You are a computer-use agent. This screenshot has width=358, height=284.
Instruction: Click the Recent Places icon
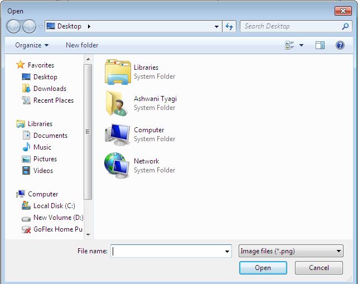point(26,100)
